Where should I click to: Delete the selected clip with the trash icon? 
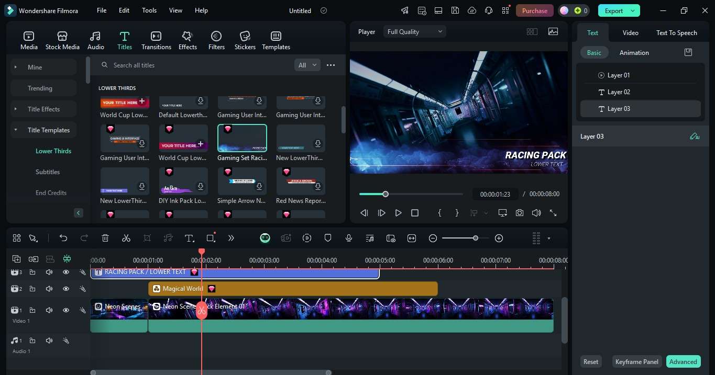click(x=105, y=238)
